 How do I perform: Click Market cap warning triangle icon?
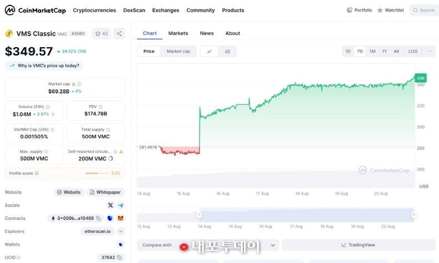(73, 84)
